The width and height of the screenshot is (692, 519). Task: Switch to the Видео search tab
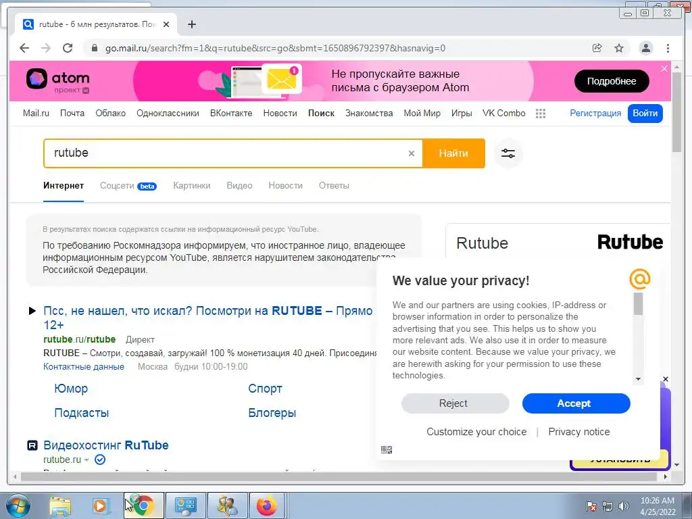[x=240, y=186]
